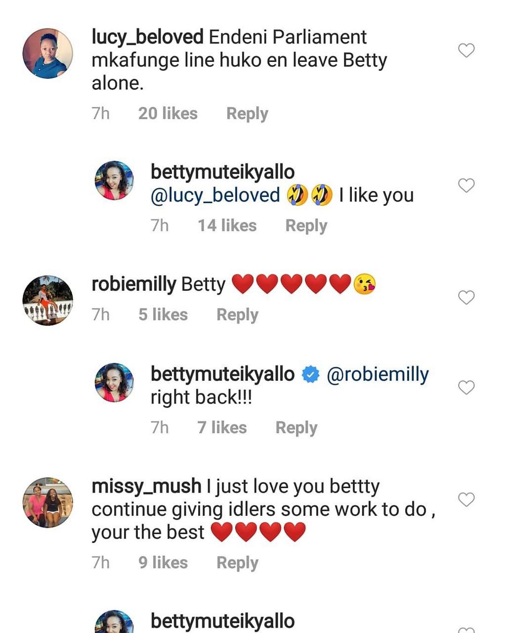
Task: Open missy_mush's profile avatar
Action: [48, 502]
